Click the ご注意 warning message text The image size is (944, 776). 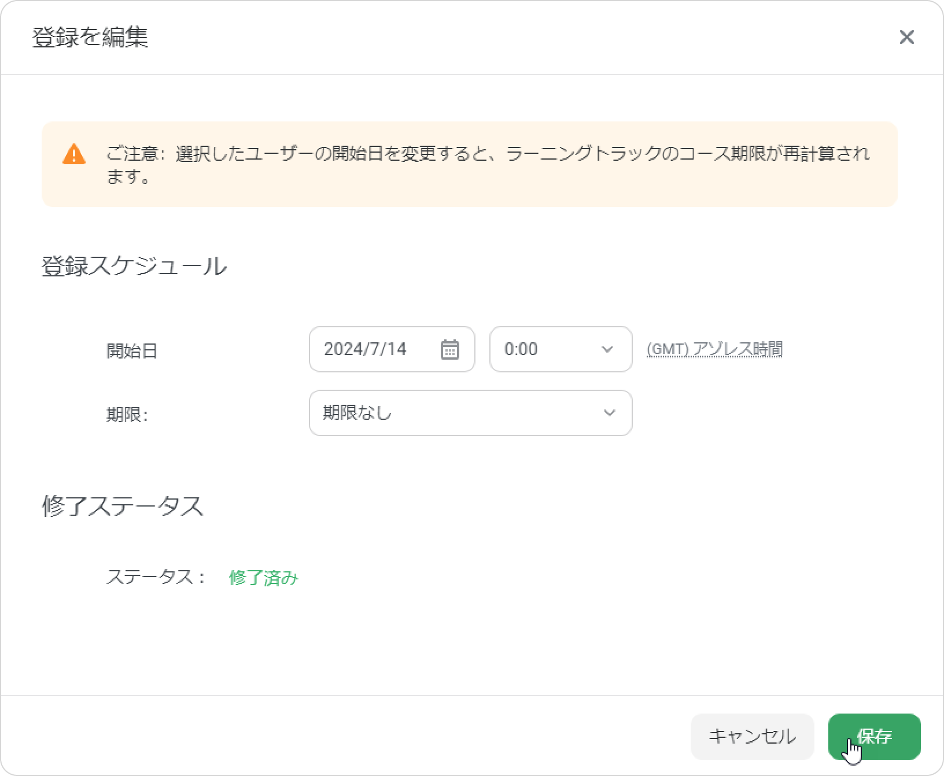(x=488, y=165)
